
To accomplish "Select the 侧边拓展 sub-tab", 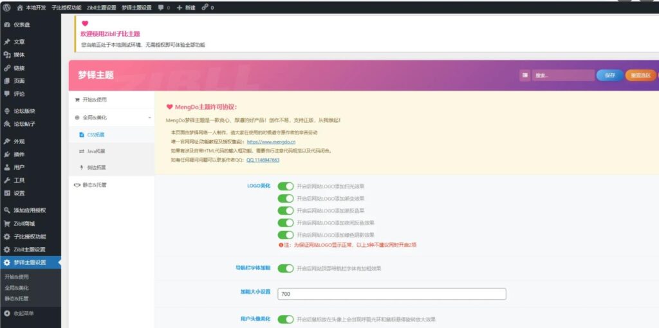I will click(x=112, y=167).
